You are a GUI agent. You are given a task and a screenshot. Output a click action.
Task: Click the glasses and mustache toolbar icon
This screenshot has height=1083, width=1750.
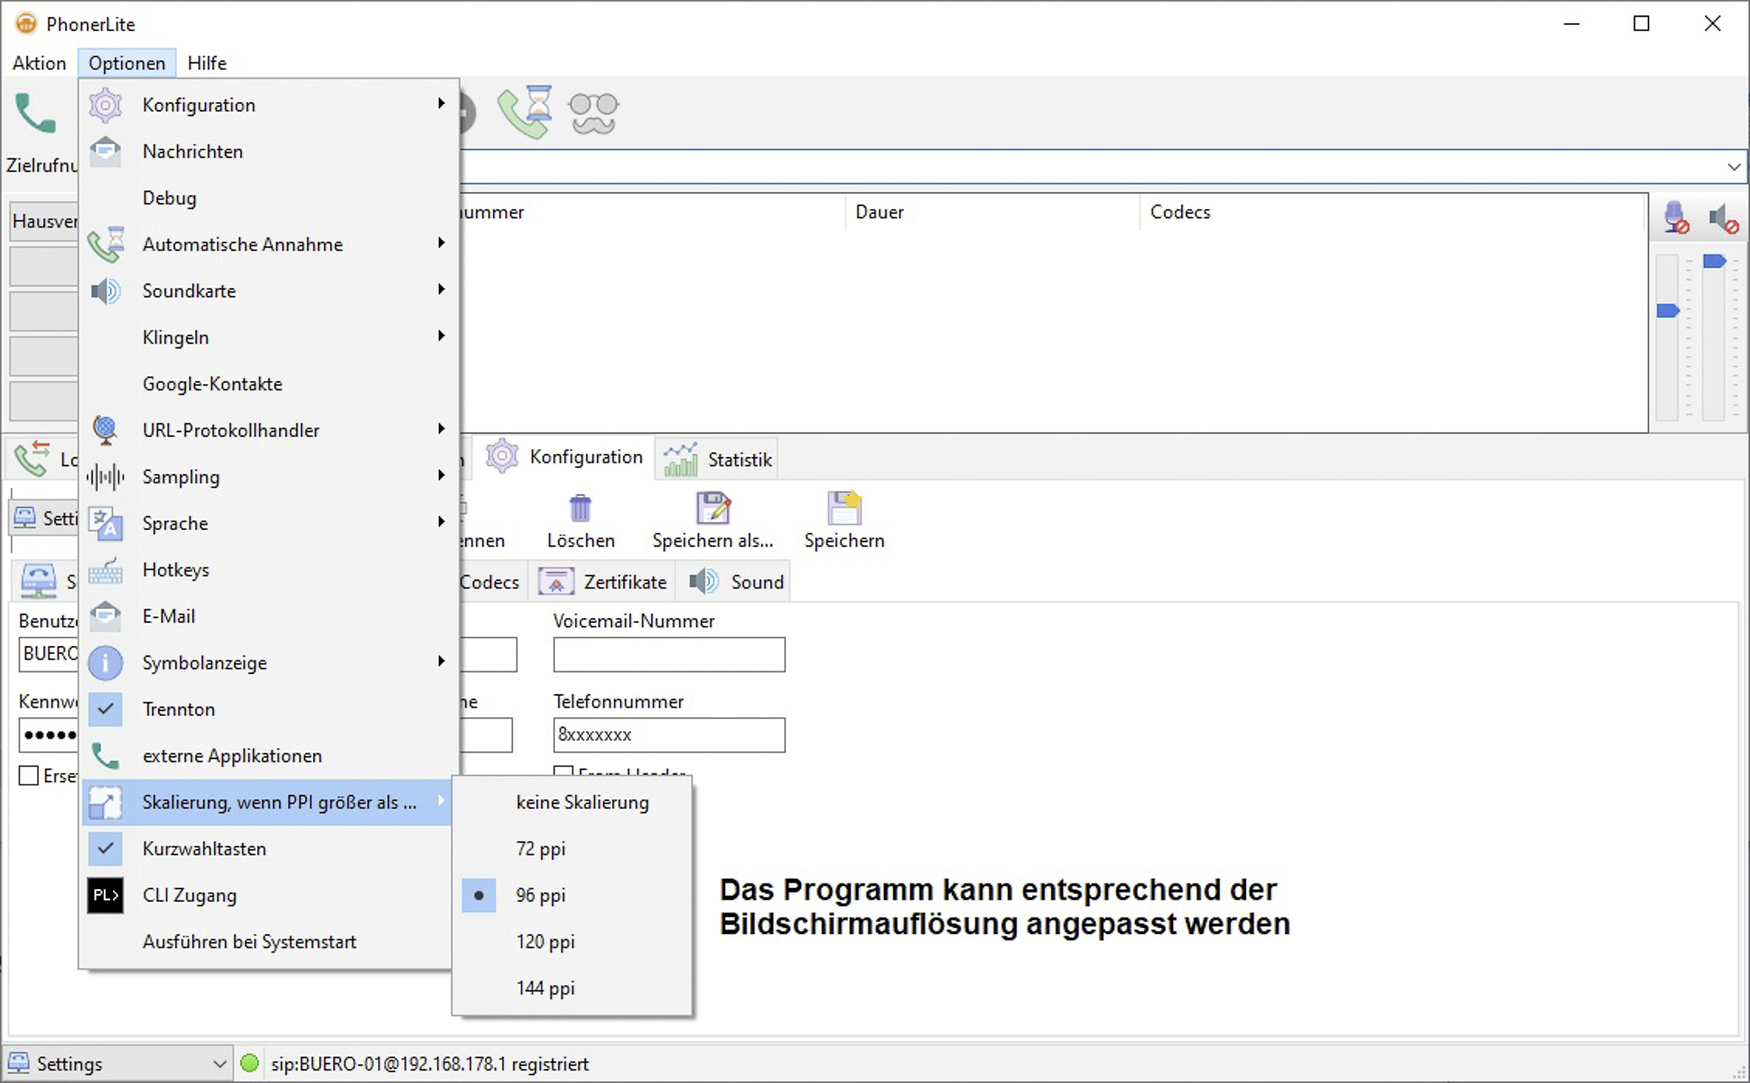(593, 113)
